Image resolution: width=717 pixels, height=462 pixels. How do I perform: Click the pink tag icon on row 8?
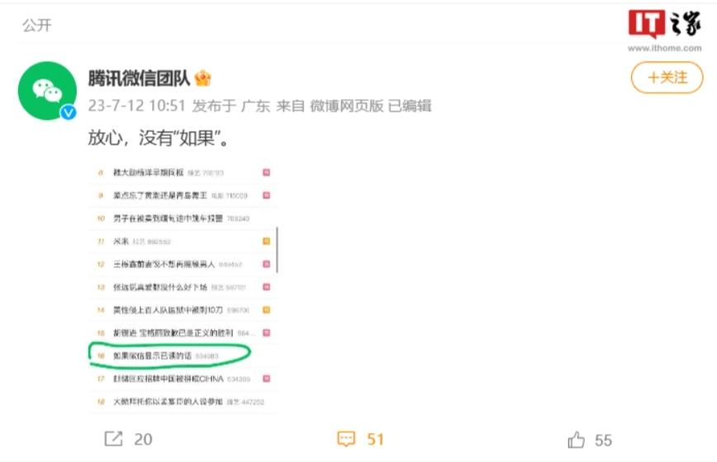[266, 172]
